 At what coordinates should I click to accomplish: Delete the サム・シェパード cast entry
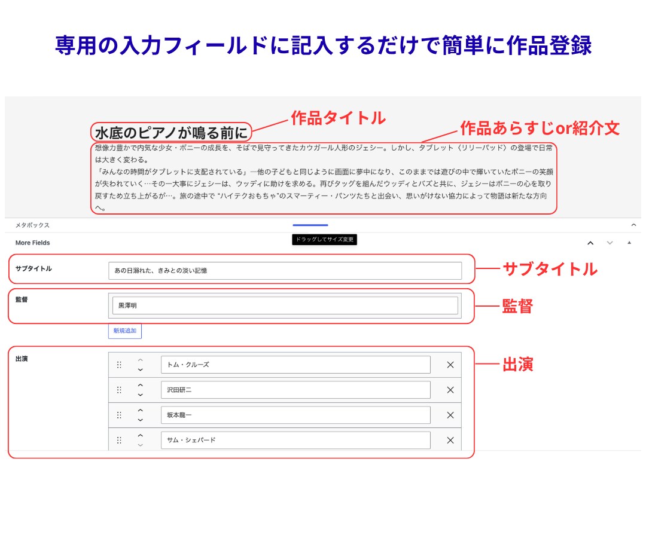pyautogui.click(x=450, y=440)
